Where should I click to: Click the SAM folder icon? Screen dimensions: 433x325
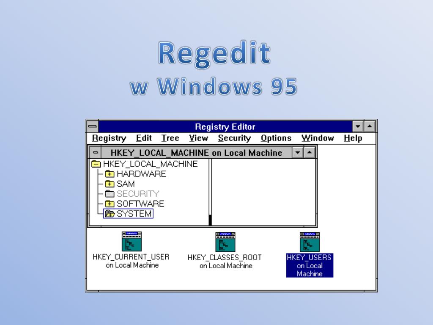click(110, 184)
